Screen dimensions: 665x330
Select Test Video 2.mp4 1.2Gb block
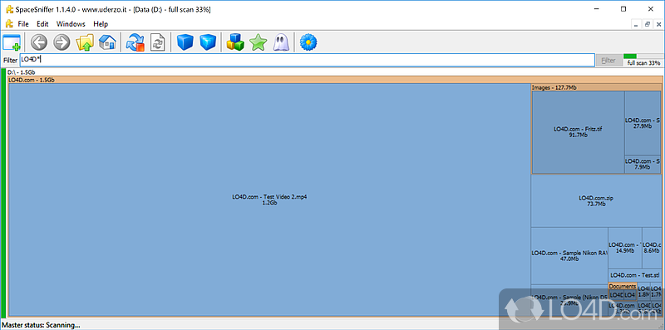[x=269, y=199]
